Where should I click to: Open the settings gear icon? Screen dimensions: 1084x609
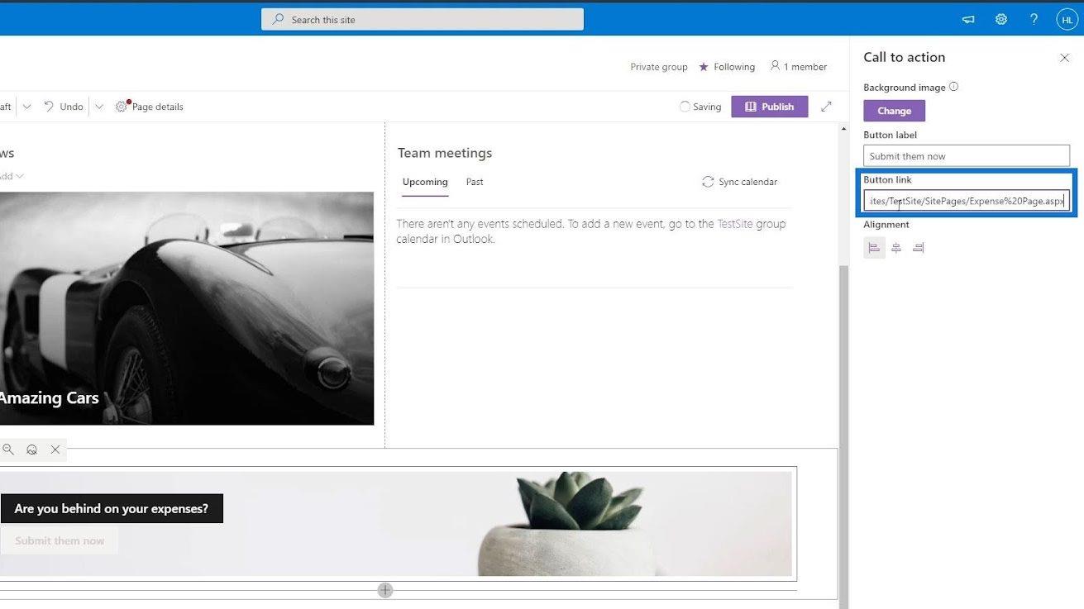point(1001,19)
